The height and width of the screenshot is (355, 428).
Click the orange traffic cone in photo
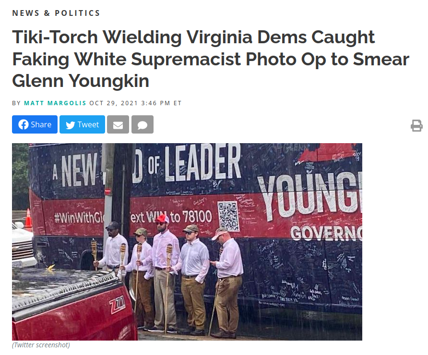[28, 219]
